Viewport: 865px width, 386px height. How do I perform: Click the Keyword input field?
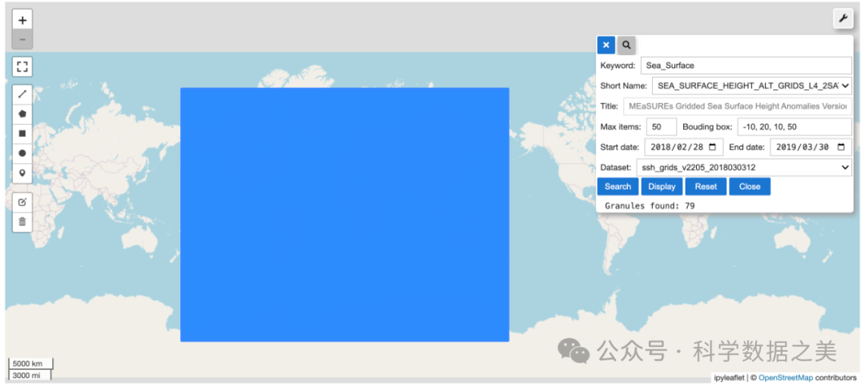tap(746, 66)
